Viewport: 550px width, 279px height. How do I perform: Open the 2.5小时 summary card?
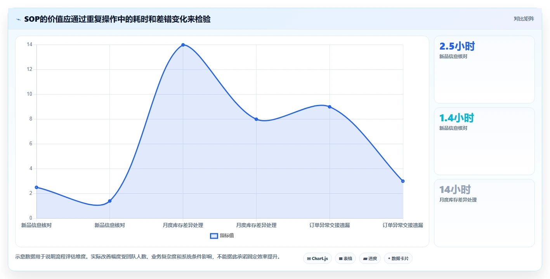tap(484, 70)
